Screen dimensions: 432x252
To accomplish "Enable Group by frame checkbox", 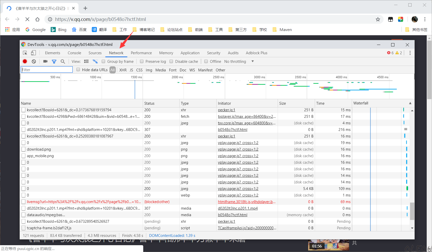I will click(103, 61).
